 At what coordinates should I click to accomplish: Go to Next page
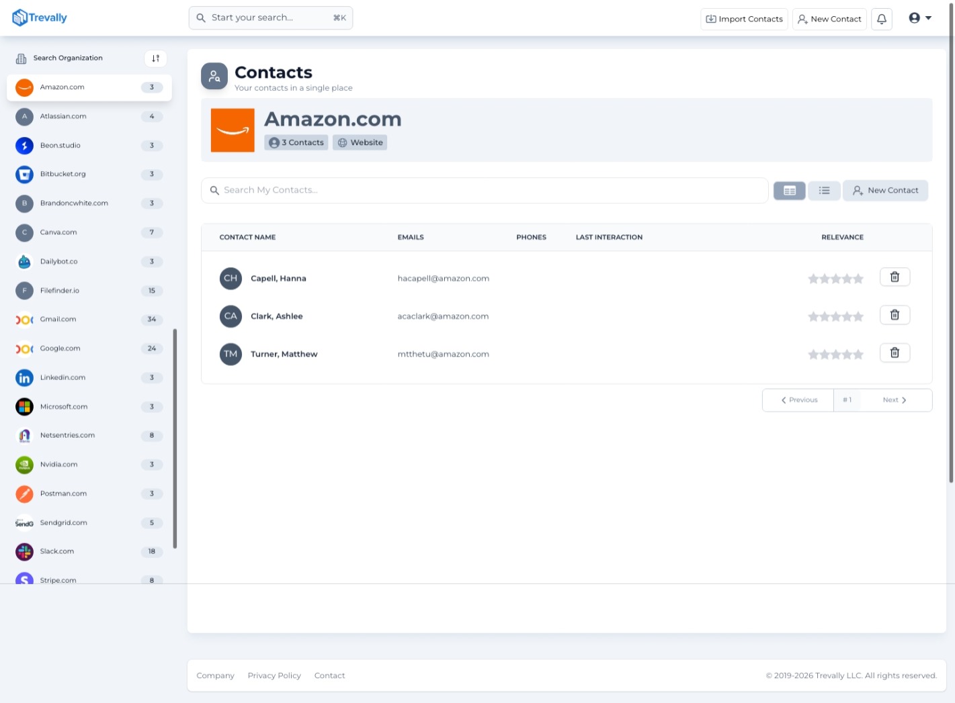coord(895,400)
